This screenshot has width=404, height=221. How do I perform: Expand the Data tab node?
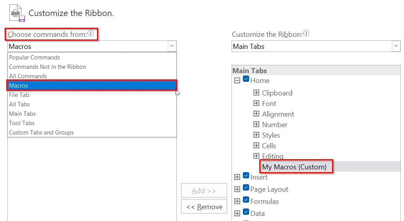click(237, 213)
